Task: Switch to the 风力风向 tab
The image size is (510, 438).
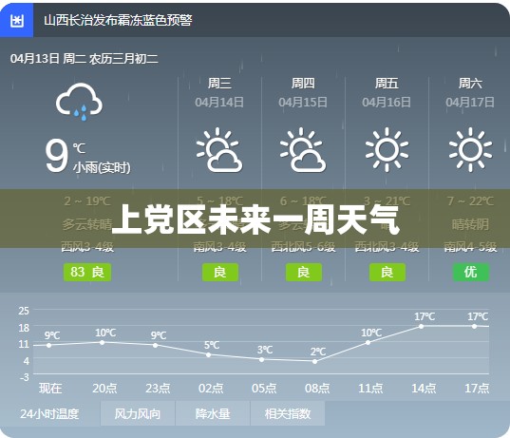Action: coord(138,413)
